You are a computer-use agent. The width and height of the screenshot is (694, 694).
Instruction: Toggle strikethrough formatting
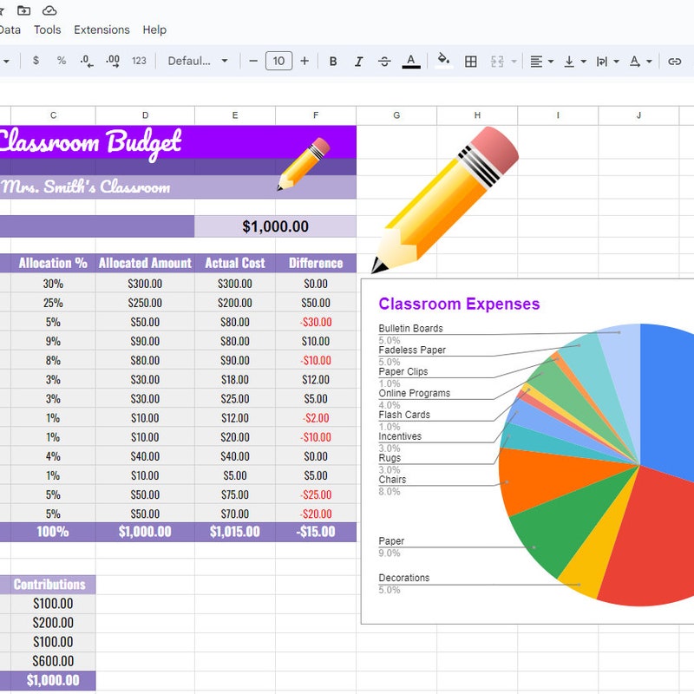click(x=384, y=61)
